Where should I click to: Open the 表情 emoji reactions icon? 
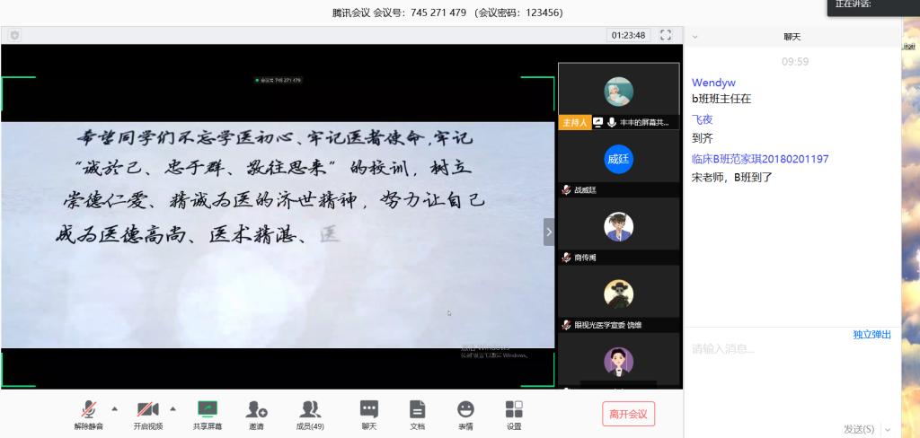point(465,410)
